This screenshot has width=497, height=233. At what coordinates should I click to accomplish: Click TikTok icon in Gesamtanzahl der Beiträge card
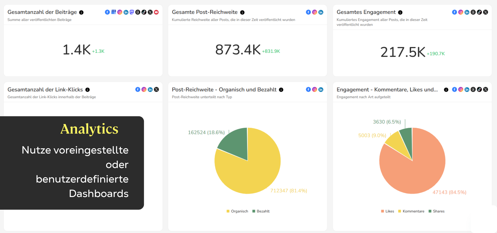[144, 12]
